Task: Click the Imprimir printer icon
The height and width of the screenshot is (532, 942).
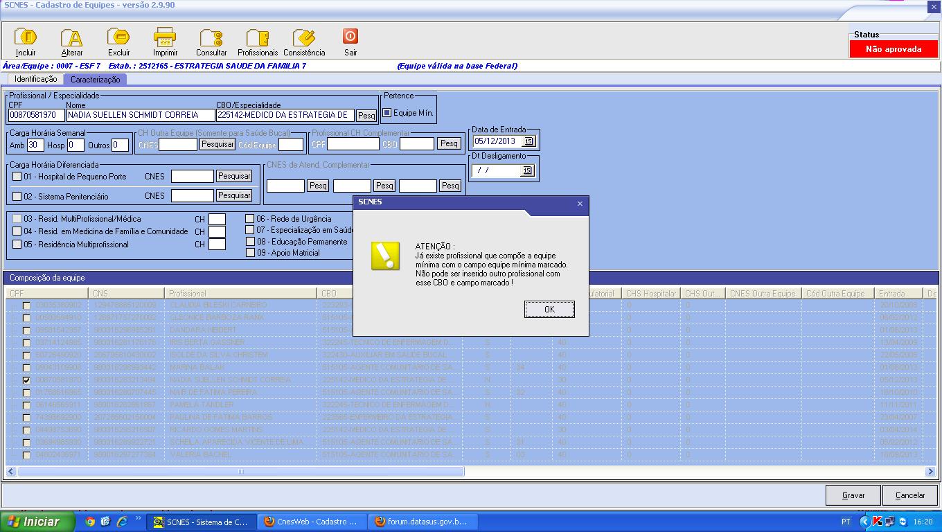Action: [165, 37]
